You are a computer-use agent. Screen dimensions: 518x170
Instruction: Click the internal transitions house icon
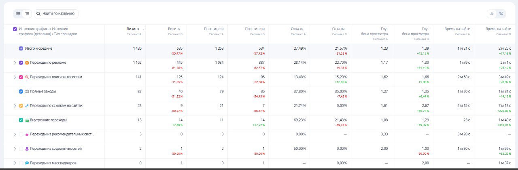[27, 120]
